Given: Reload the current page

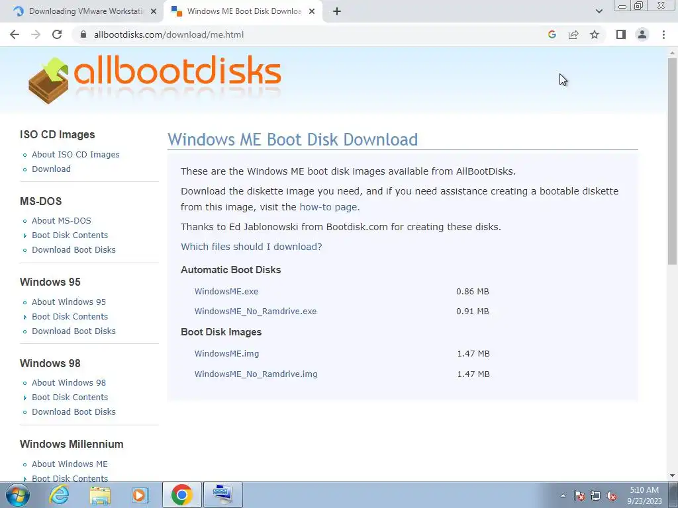Looking at the screenshot, I should (x=57, y=34).
